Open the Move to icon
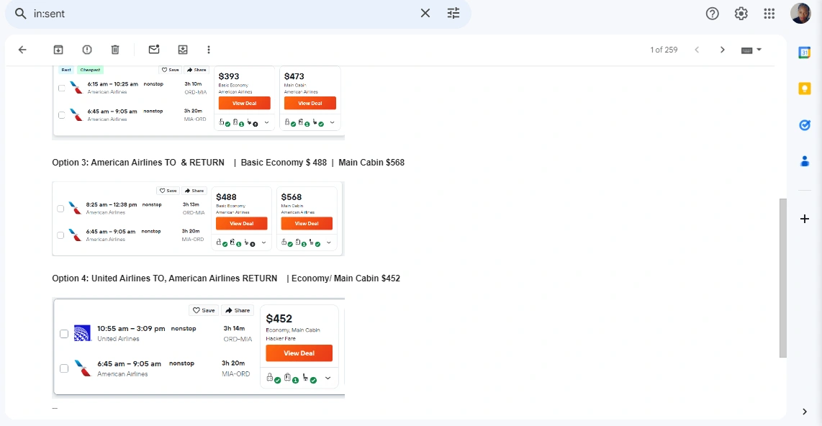The width and height of the screenshot is (822, 426). click(182, 50)
